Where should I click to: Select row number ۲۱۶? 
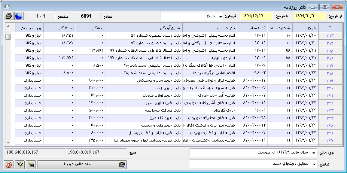pyautogui.click(x=330, y=58)
